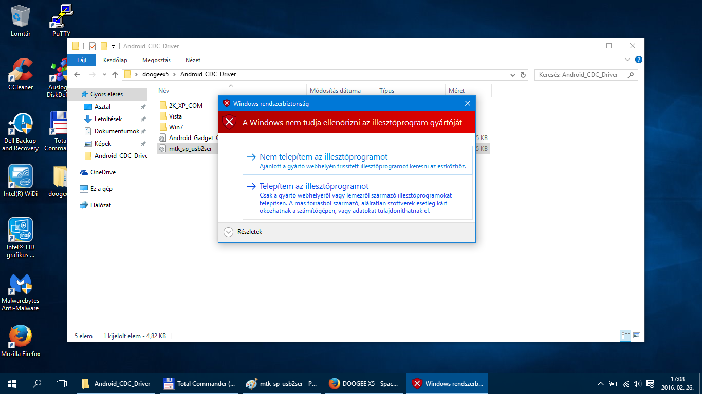The image size is (702, 394).
Task: Switch to the Nézet ribbon tab
Action: tap(193, 60)
